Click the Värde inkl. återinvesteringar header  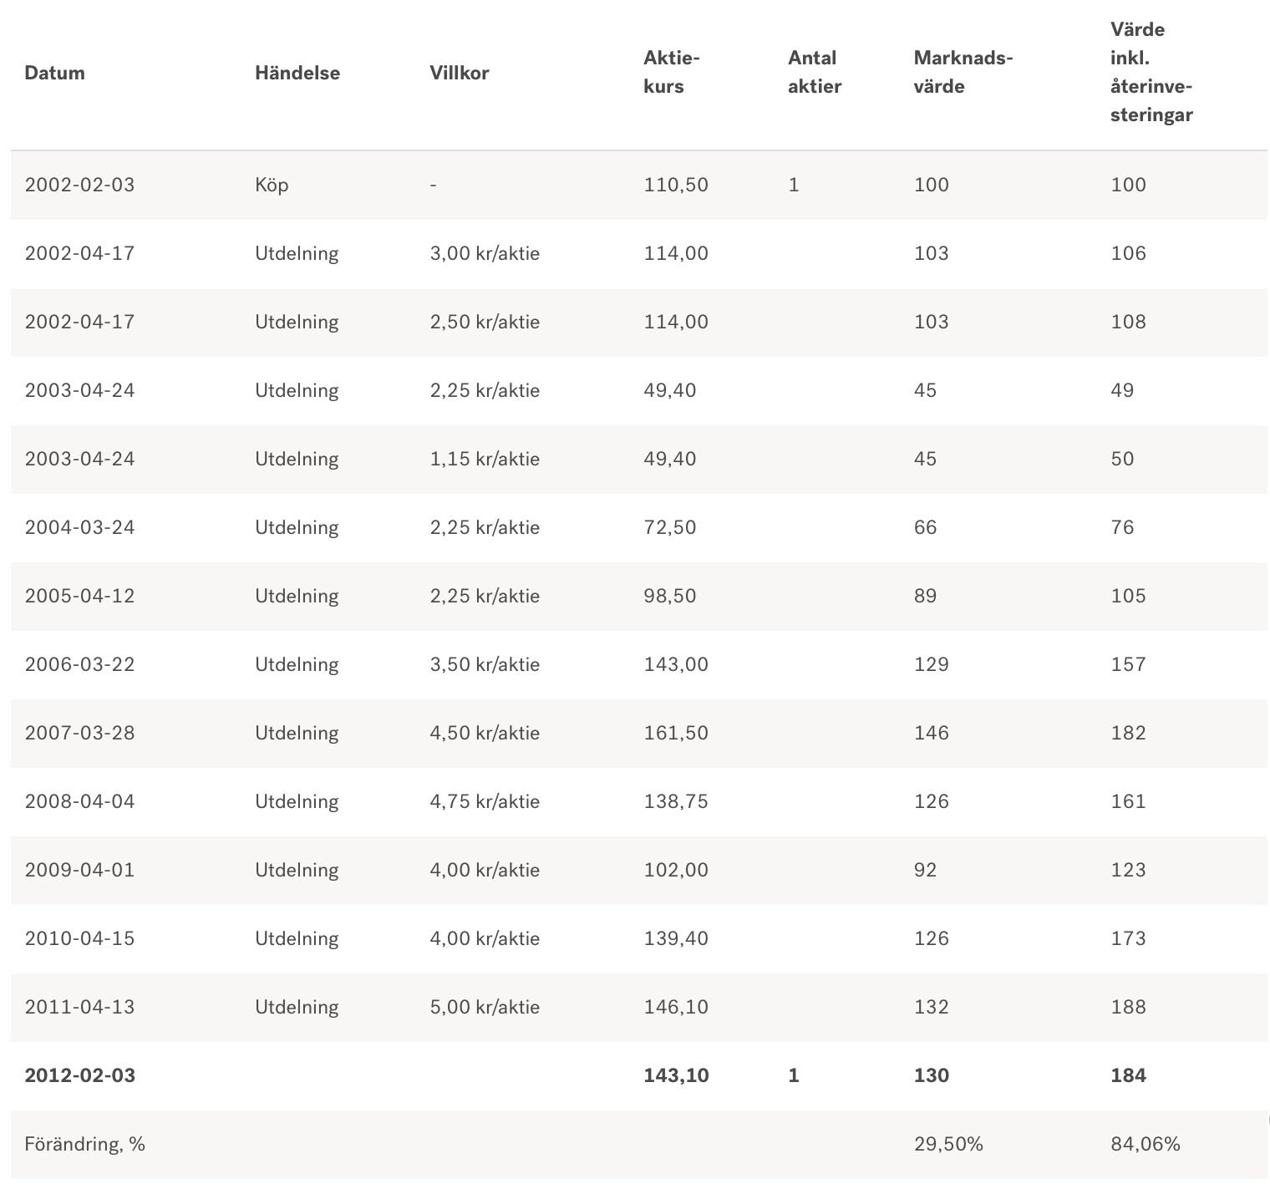[1151, 72]
